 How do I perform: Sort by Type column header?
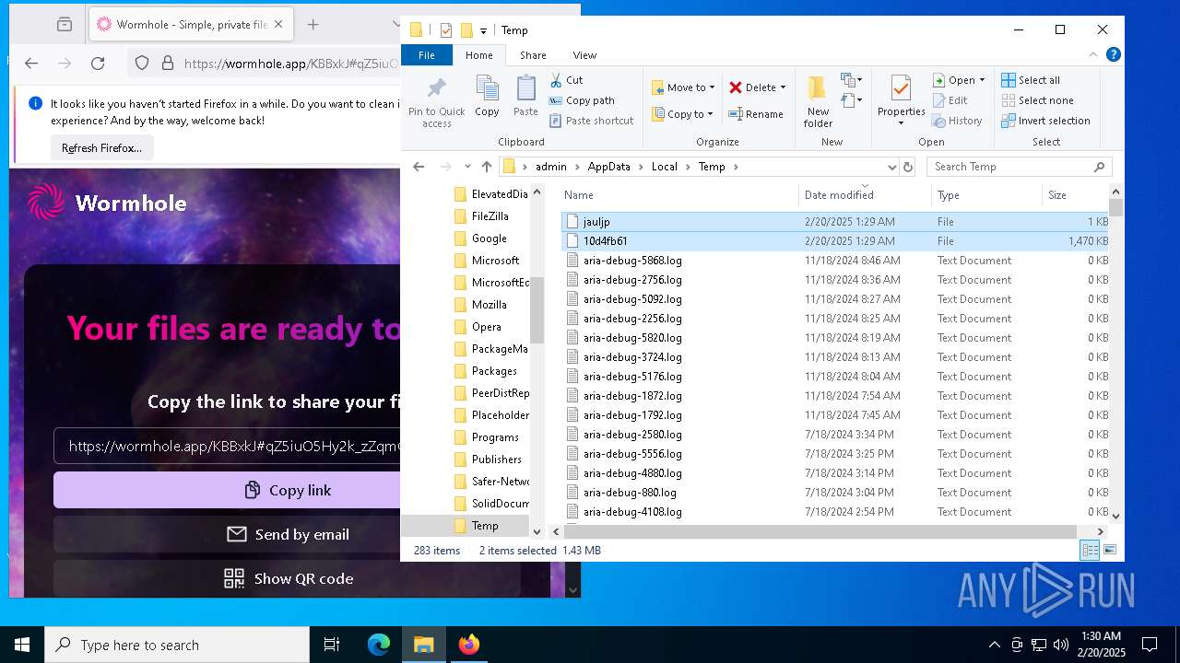[x=986, y=195]
